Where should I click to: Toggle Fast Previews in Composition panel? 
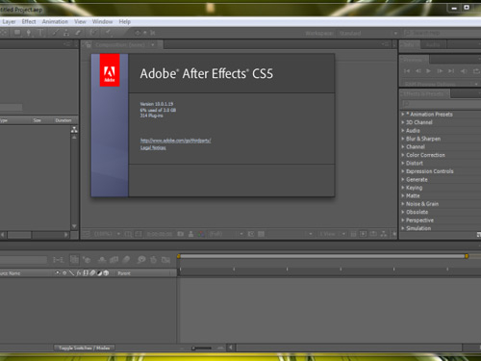click(x=363, y=234)
